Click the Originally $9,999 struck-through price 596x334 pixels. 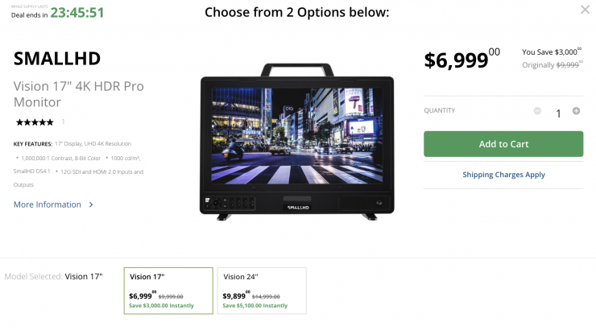click(551, 64)
